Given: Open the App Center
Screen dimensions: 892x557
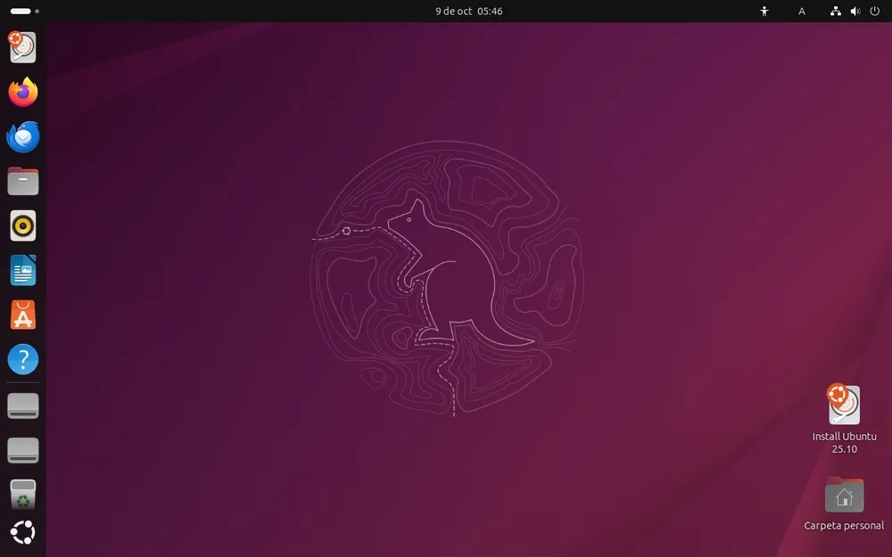Looking at the screenshot, I should [22, 315].
